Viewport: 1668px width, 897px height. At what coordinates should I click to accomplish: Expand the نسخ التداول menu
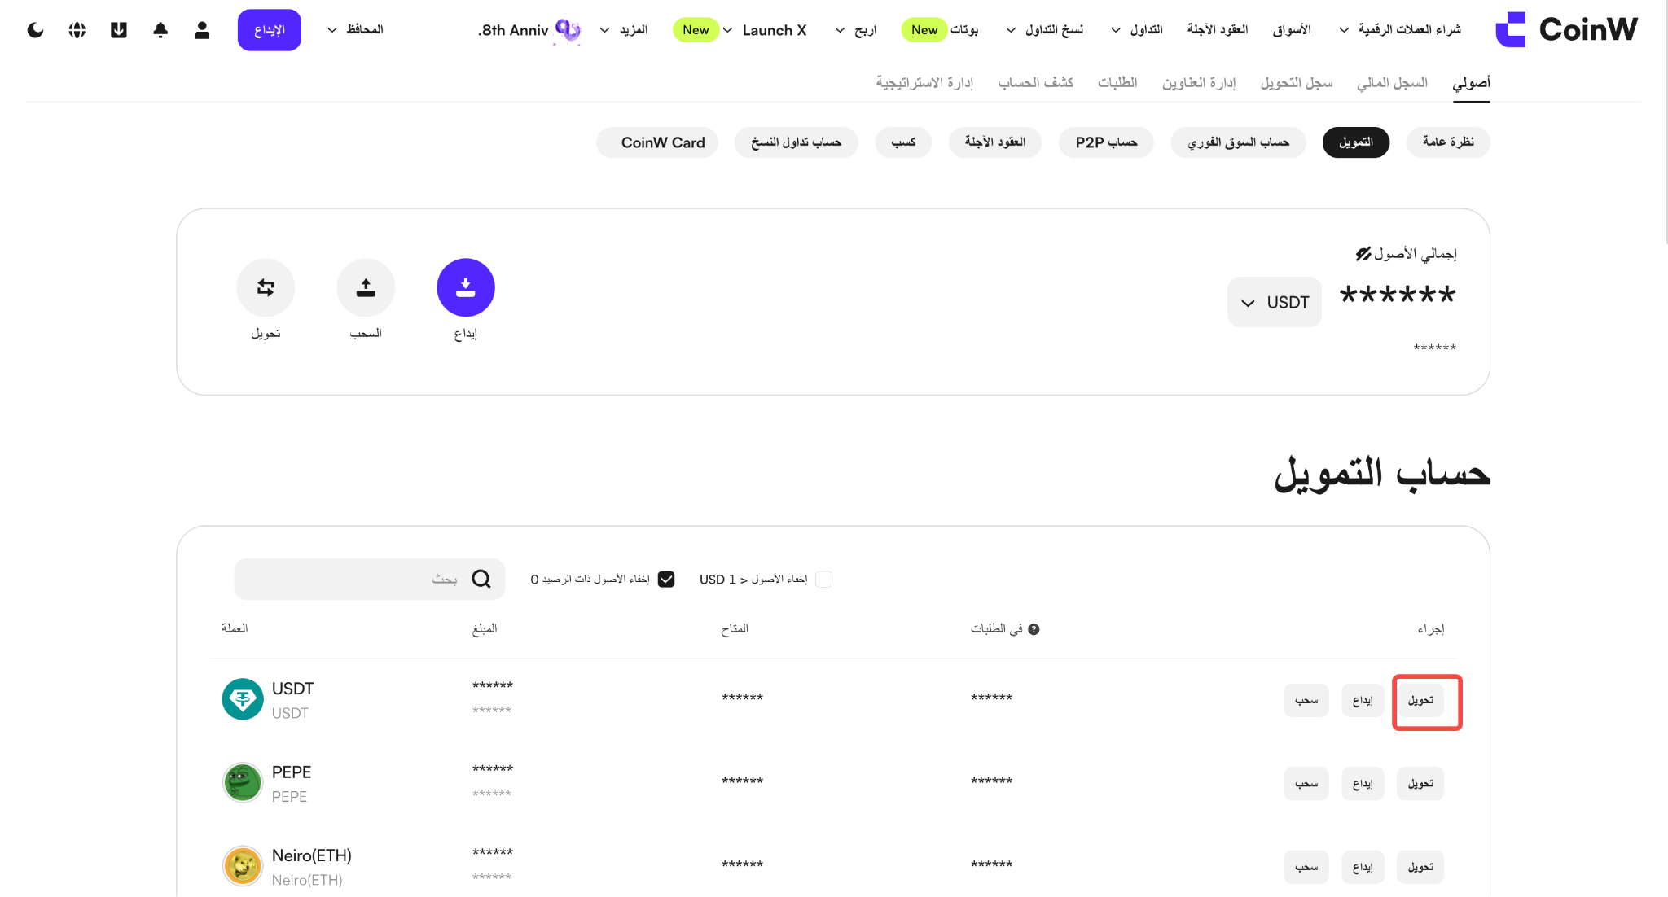click(1045, 30)
